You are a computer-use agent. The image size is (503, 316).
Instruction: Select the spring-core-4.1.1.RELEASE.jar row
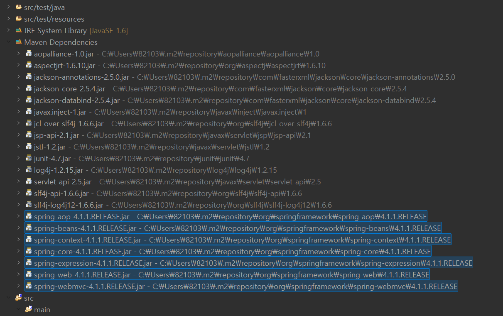228,251
